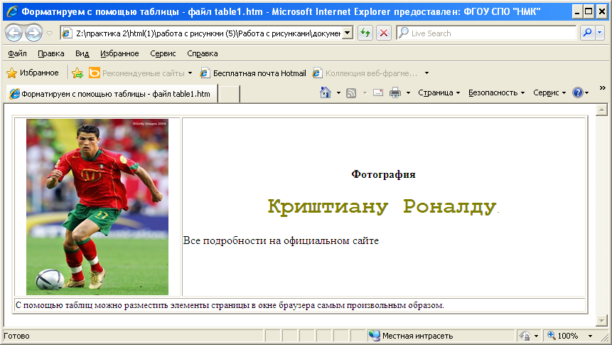Open the recent pages dropdown arrow
The image size is (612, 345).
(x=50, y=33)
